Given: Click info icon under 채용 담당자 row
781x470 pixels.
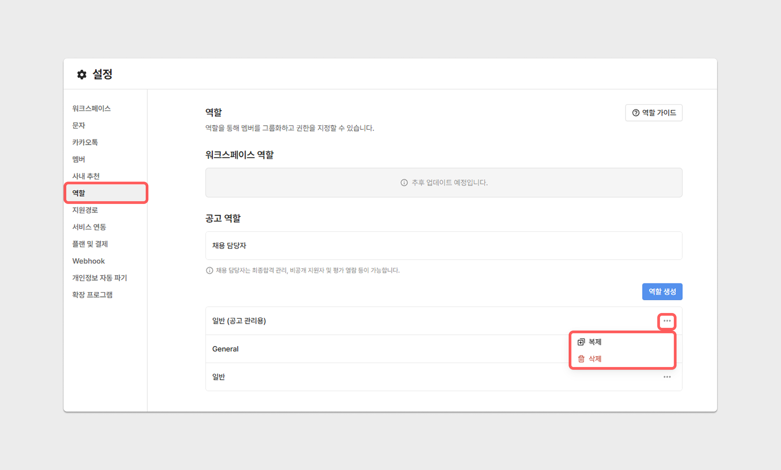Looking at the screenshot, I should (209, 270).
